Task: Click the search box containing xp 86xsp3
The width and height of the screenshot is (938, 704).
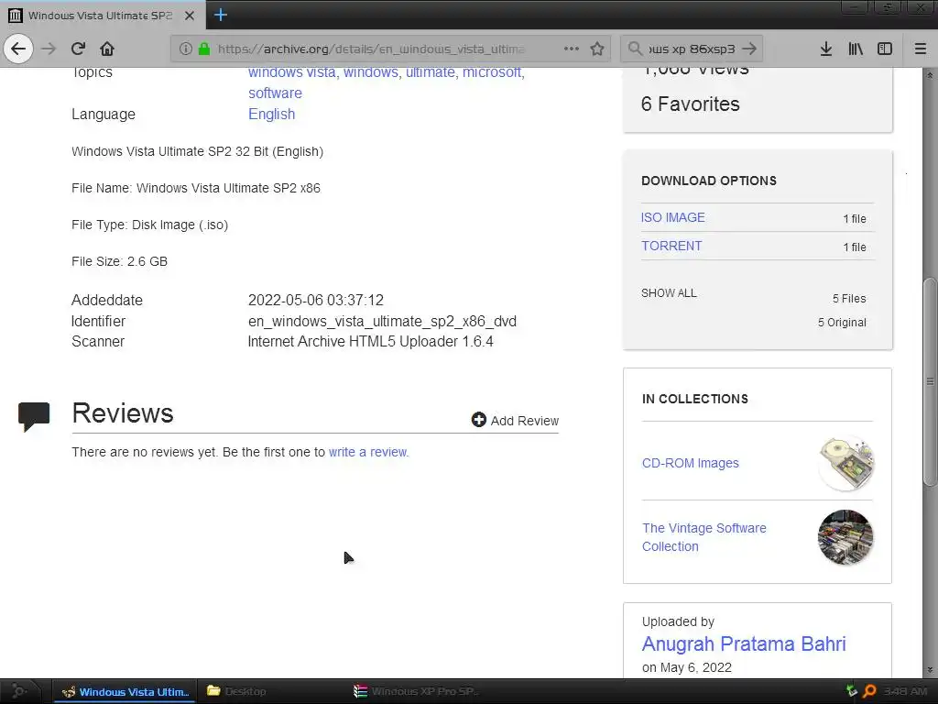Action: (x=693, y=49)
